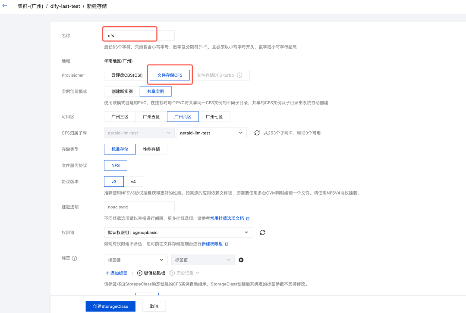Open the 新建权限组 link
This screenshot has width=466, height=313.
(x=213, y=243)
